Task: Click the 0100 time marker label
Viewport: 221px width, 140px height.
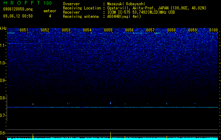Action: [214, 30]
